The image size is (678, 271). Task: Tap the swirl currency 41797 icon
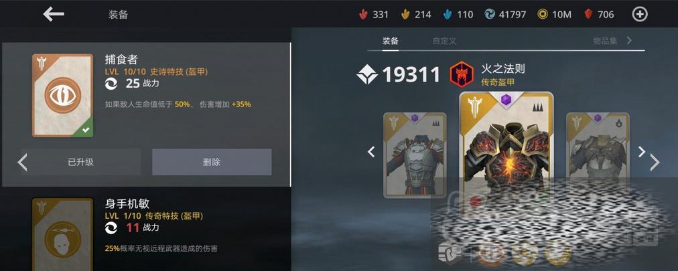490,15
